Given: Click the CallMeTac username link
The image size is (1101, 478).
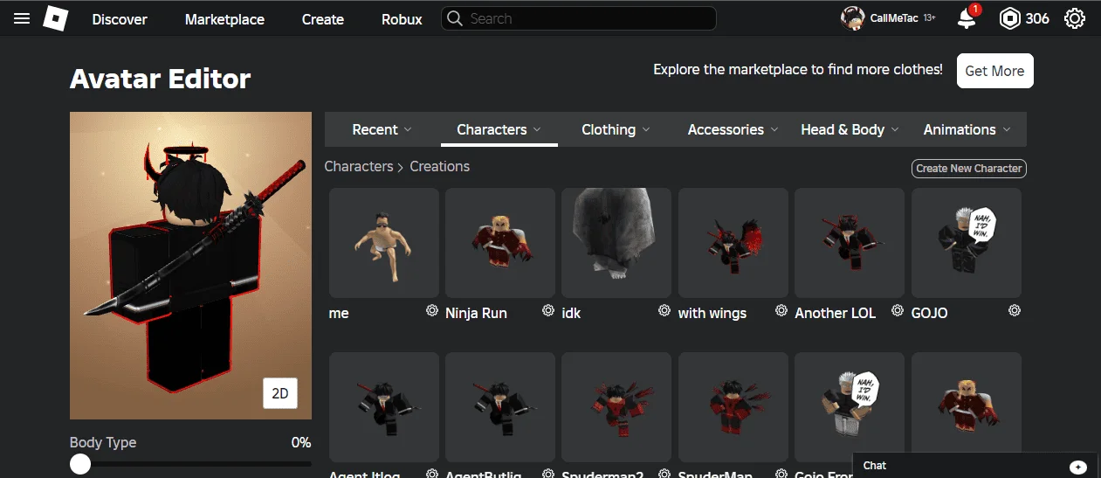Looking at the screenshot, I should click(894, 18).
